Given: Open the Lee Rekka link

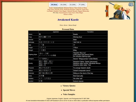Looking at the screenshot, I should click(x=50, y=11).
